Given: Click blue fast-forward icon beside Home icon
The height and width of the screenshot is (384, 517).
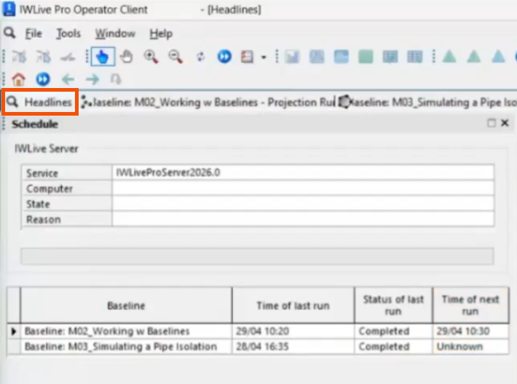Looking at the screenshot, I should (43, 79).
